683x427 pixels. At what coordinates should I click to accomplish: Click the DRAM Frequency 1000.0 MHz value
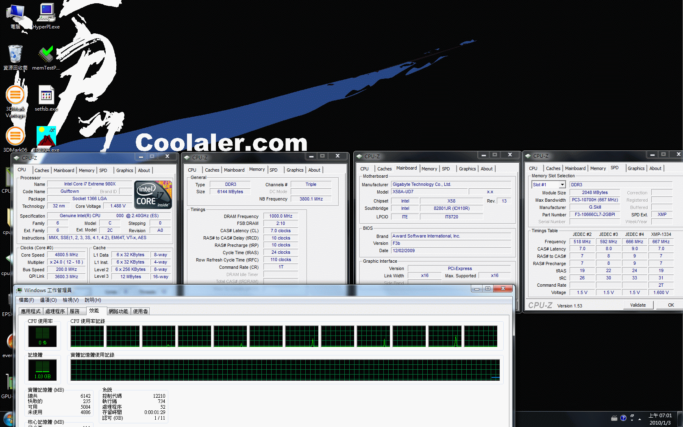click(281, 216)
